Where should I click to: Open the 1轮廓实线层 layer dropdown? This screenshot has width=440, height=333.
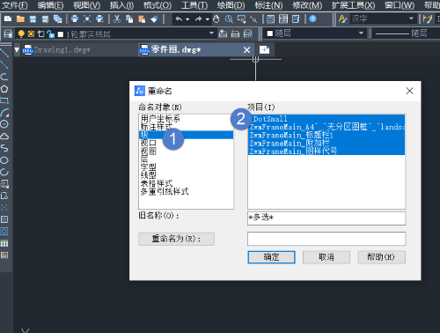211,33
